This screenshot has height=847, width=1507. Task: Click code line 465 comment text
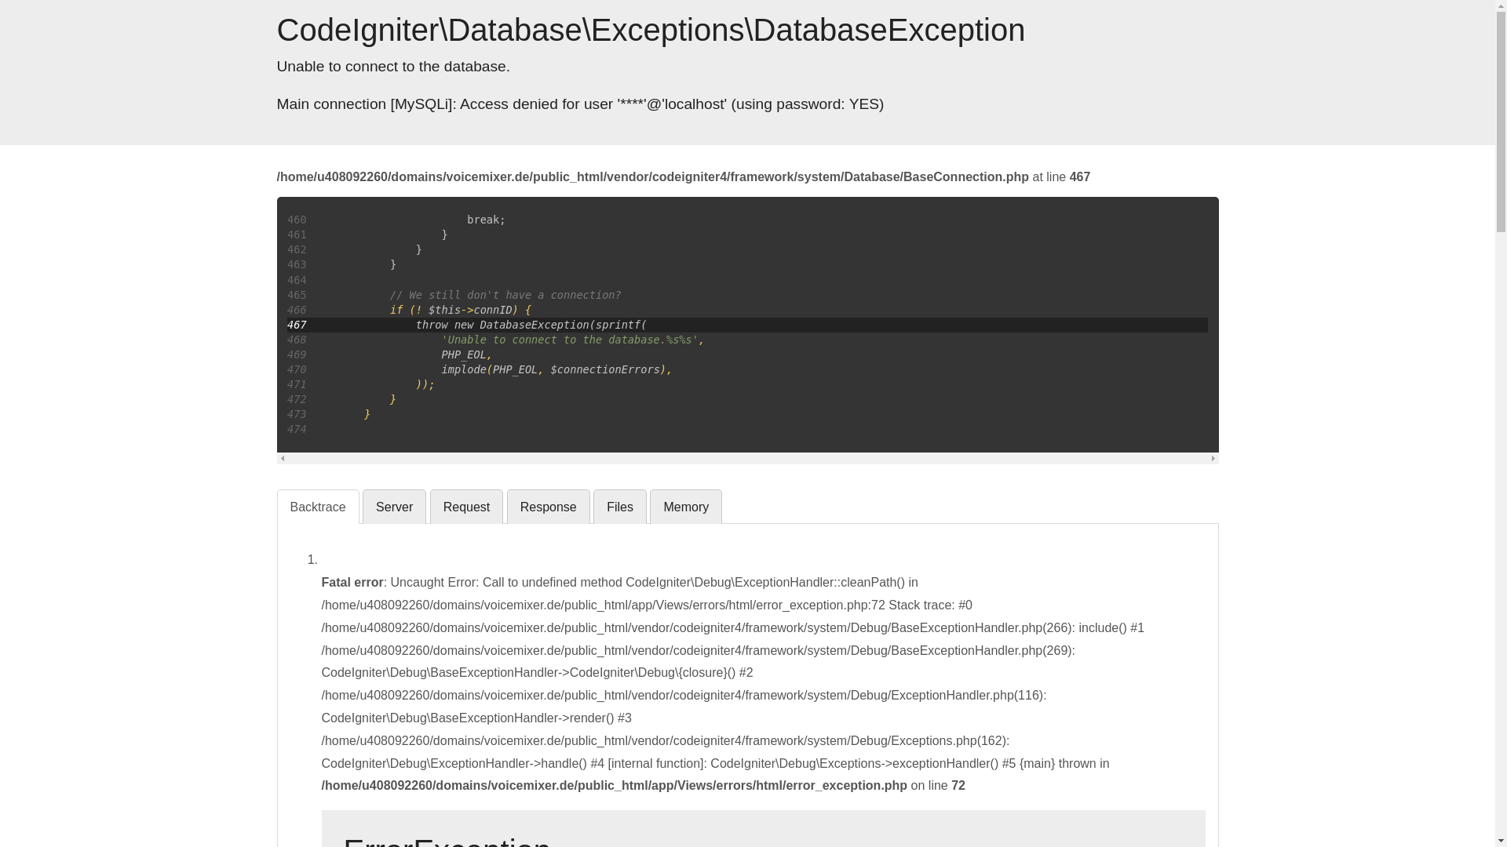[505, 295]
